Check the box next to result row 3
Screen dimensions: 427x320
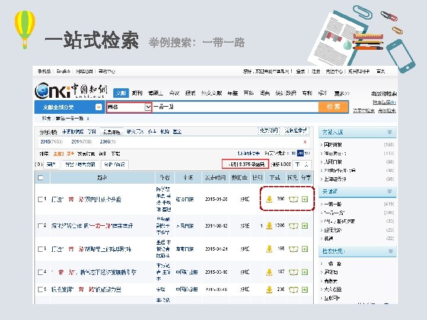point(40,249)
